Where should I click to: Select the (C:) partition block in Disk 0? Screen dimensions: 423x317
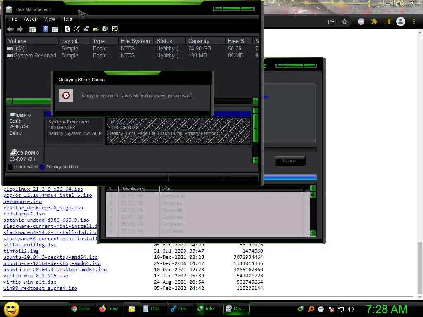click(178, 131)
